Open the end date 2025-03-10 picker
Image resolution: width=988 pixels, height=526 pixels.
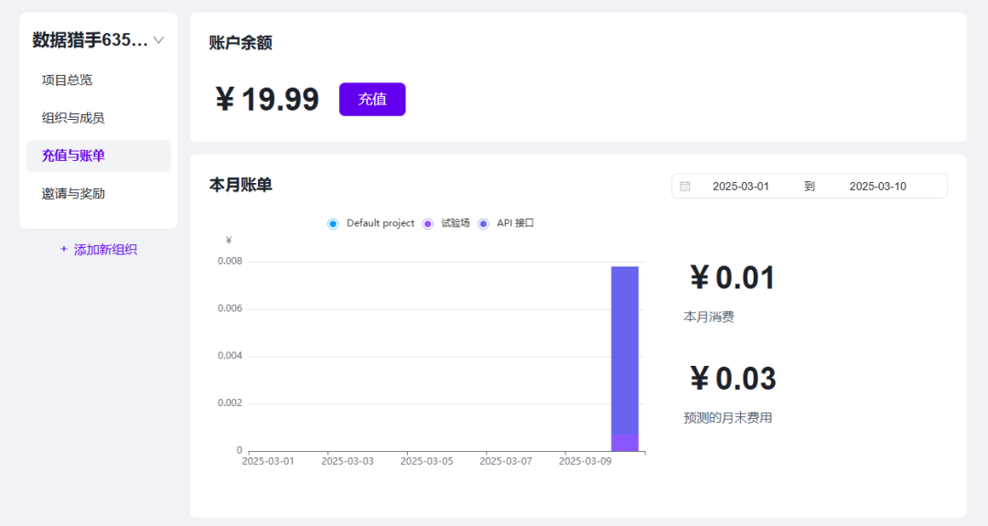point(877,187)
